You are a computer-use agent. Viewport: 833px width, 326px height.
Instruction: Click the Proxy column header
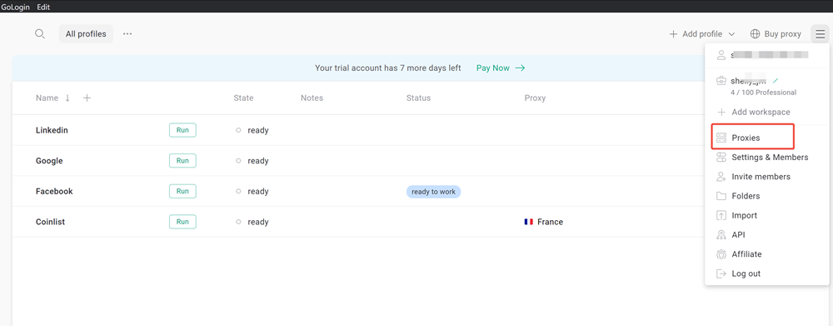pyautogui.click(x=535, y=98)
